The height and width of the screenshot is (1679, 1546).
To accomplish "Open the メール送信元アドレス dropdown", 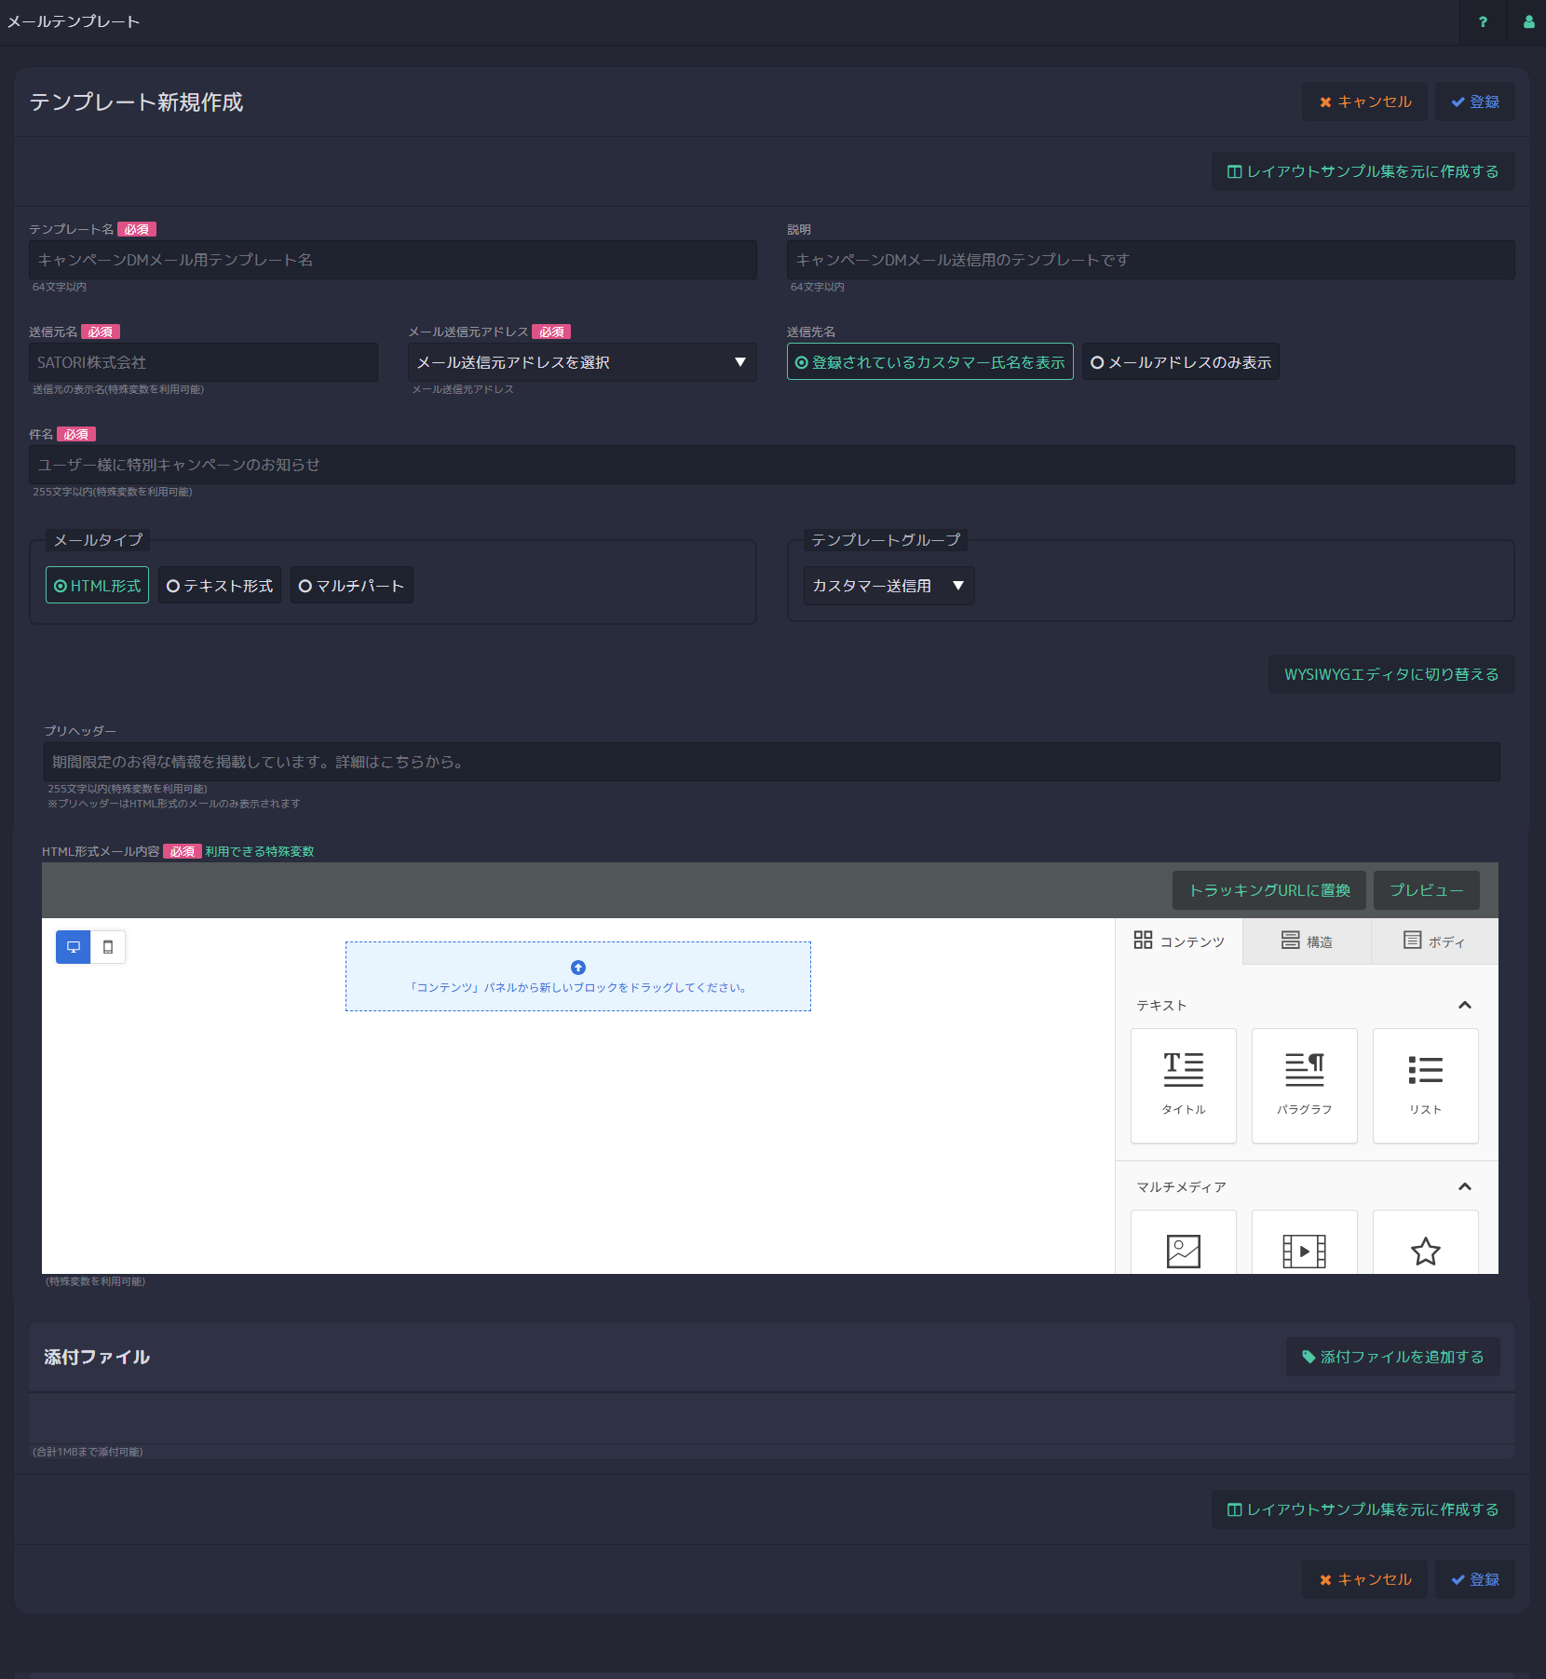I will 582,362.
